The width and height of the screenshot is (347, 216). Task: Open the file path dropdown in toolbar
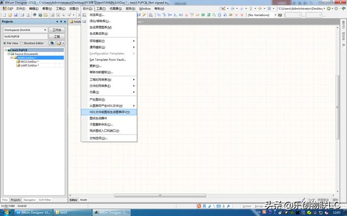pos(324,9)
